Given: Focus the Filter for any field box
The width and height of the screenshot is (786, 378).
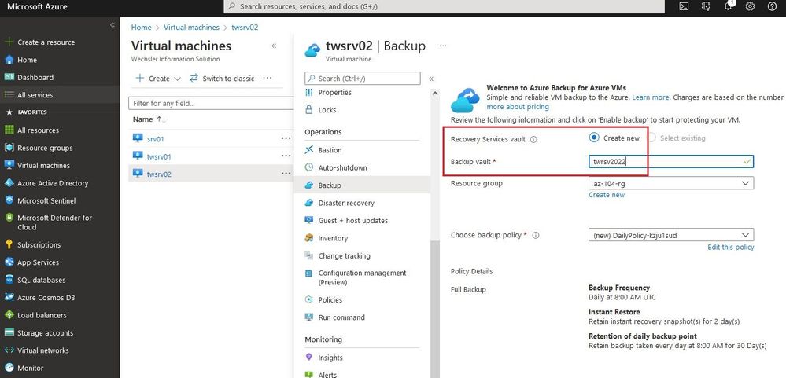Looking at the screenshot, I should [x=211, y=104].
